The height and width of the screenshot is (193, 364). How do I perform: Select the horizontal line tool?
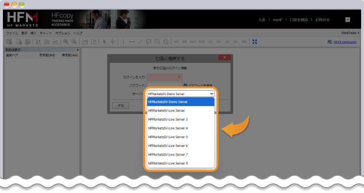[x=132, y=42]
